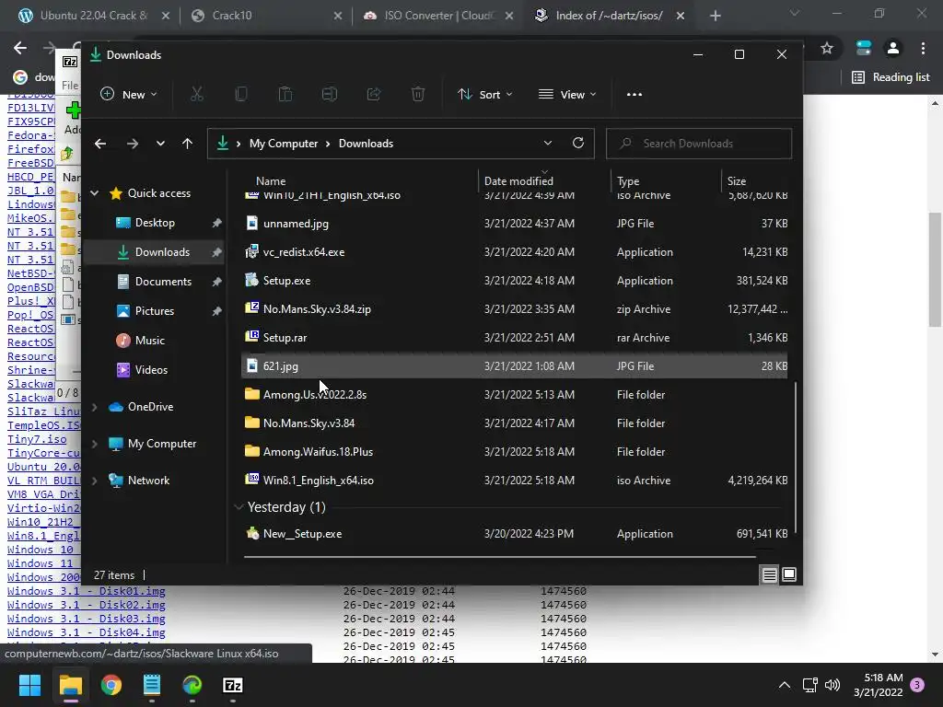The height and width of the screenshot is (707, 943).
Task: Click Notepad icon in the taskbar
Action: click(152, 685)
